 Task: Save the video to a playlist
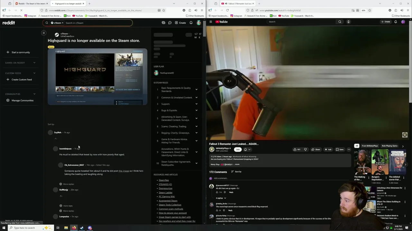click(340, 150)
